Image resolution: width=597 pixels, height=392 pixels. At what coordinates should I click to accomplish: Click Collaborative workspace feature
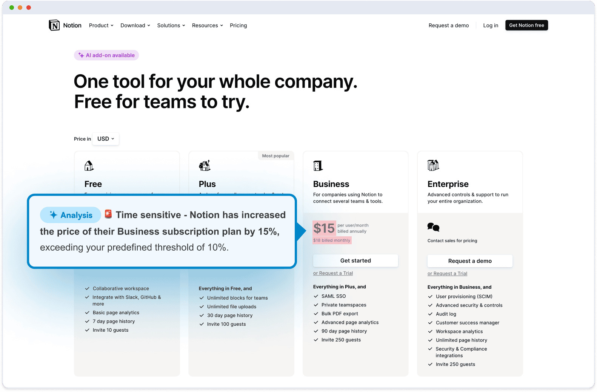coord(121,288)
